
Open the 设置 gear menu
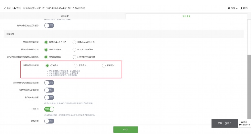[x=233, y=8]
